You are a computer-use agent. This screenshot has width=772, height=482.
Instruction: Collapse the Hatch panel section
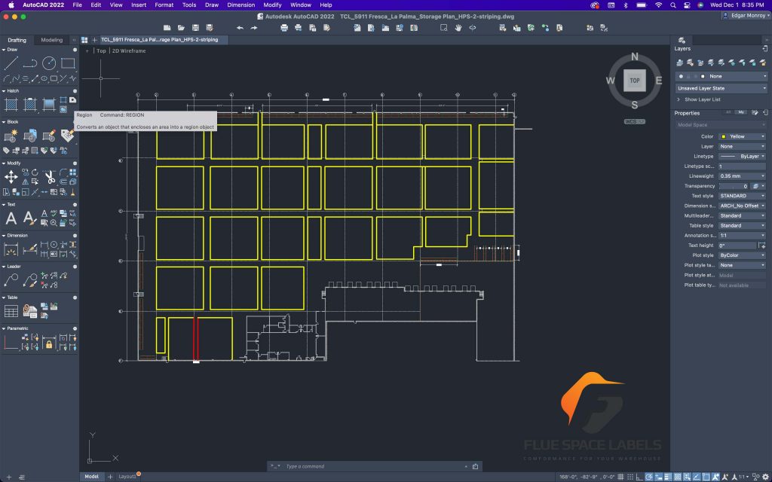tap(4, 90)
